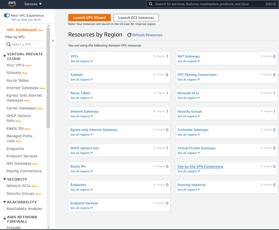The image size is (279, 230).
Task: Expand See all regions under Endpoint Services card
Action: coord(81,208)
